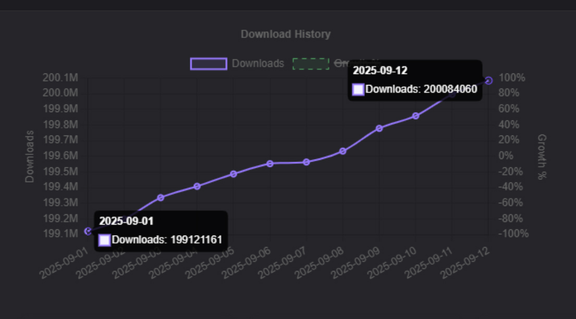Click the Download History chart title
Image resolution: width=576 pixels, height=319 pixels.
point(286,34)
